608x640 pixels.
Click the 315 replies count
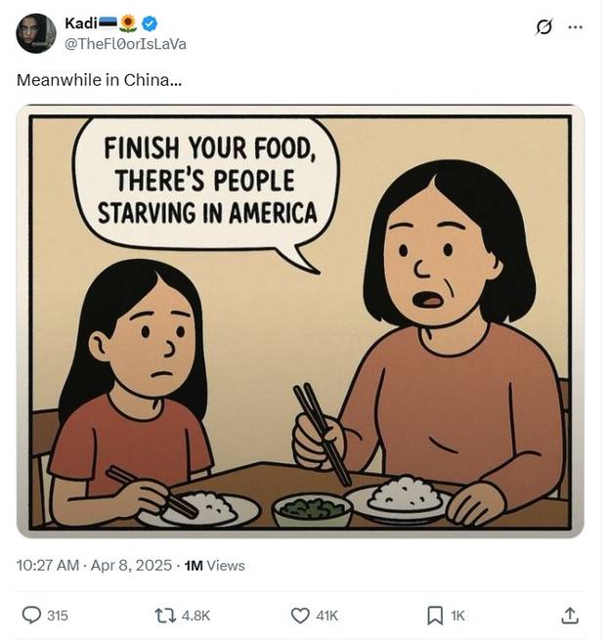click(x=58, y=615)
